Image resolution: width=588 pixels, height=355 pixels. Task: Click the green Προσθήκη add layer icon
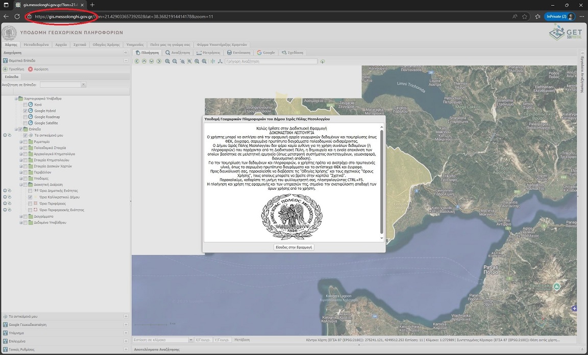pos(6,69)
